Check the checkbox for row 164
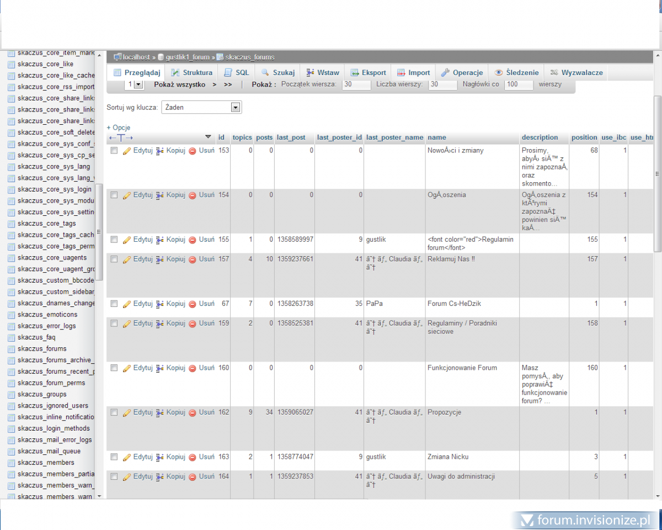This screenshot has height=530, width=662. coord(114,476)
